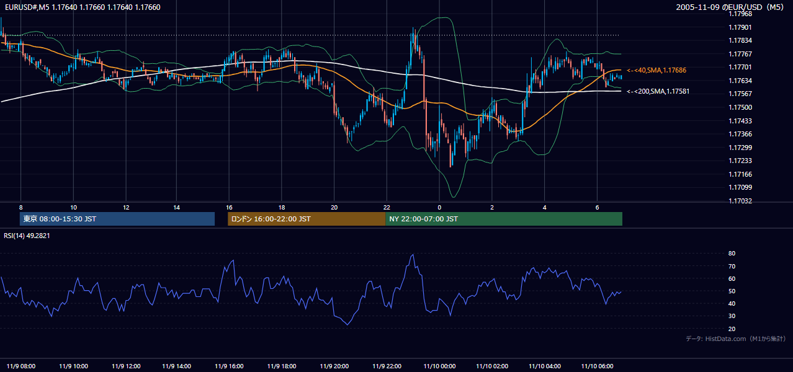Click the 11/10 00:00 bottom time label
This screenshot has width=793, height=372.
click(439, 366)
